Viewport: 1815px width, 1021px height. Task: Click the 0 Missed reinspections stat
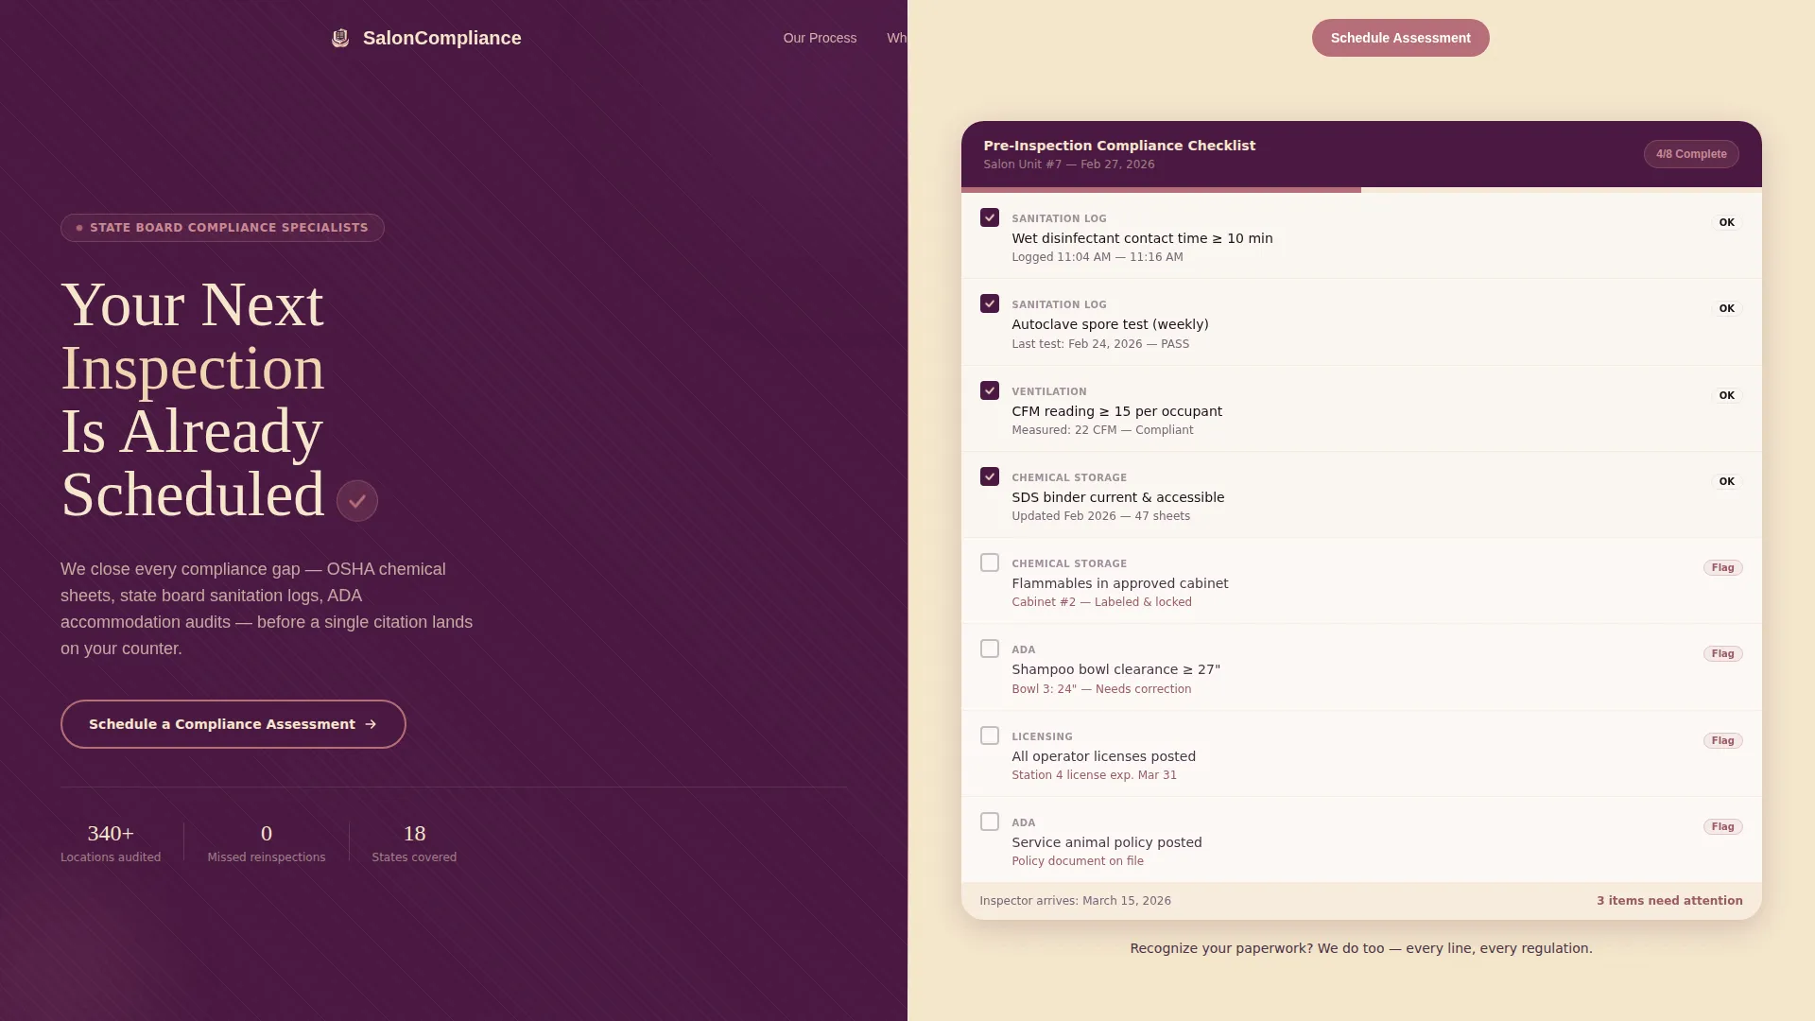(267, 842)
